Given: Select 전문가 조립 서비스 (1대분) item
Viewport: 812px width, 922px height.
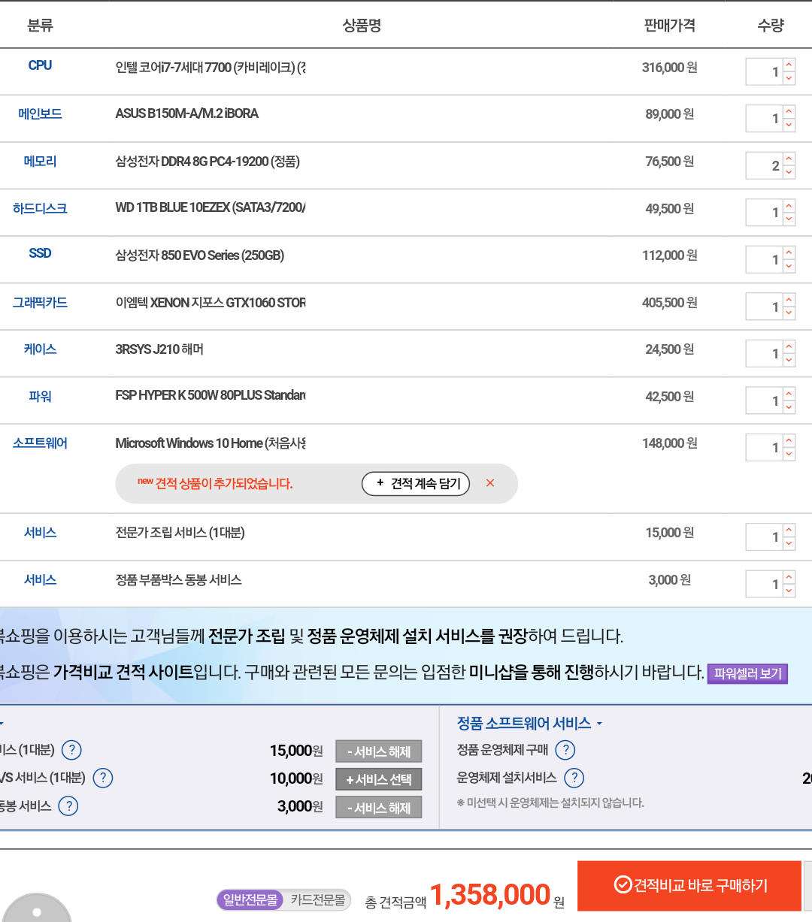Looking at the screenshot, I should [180, 533].
